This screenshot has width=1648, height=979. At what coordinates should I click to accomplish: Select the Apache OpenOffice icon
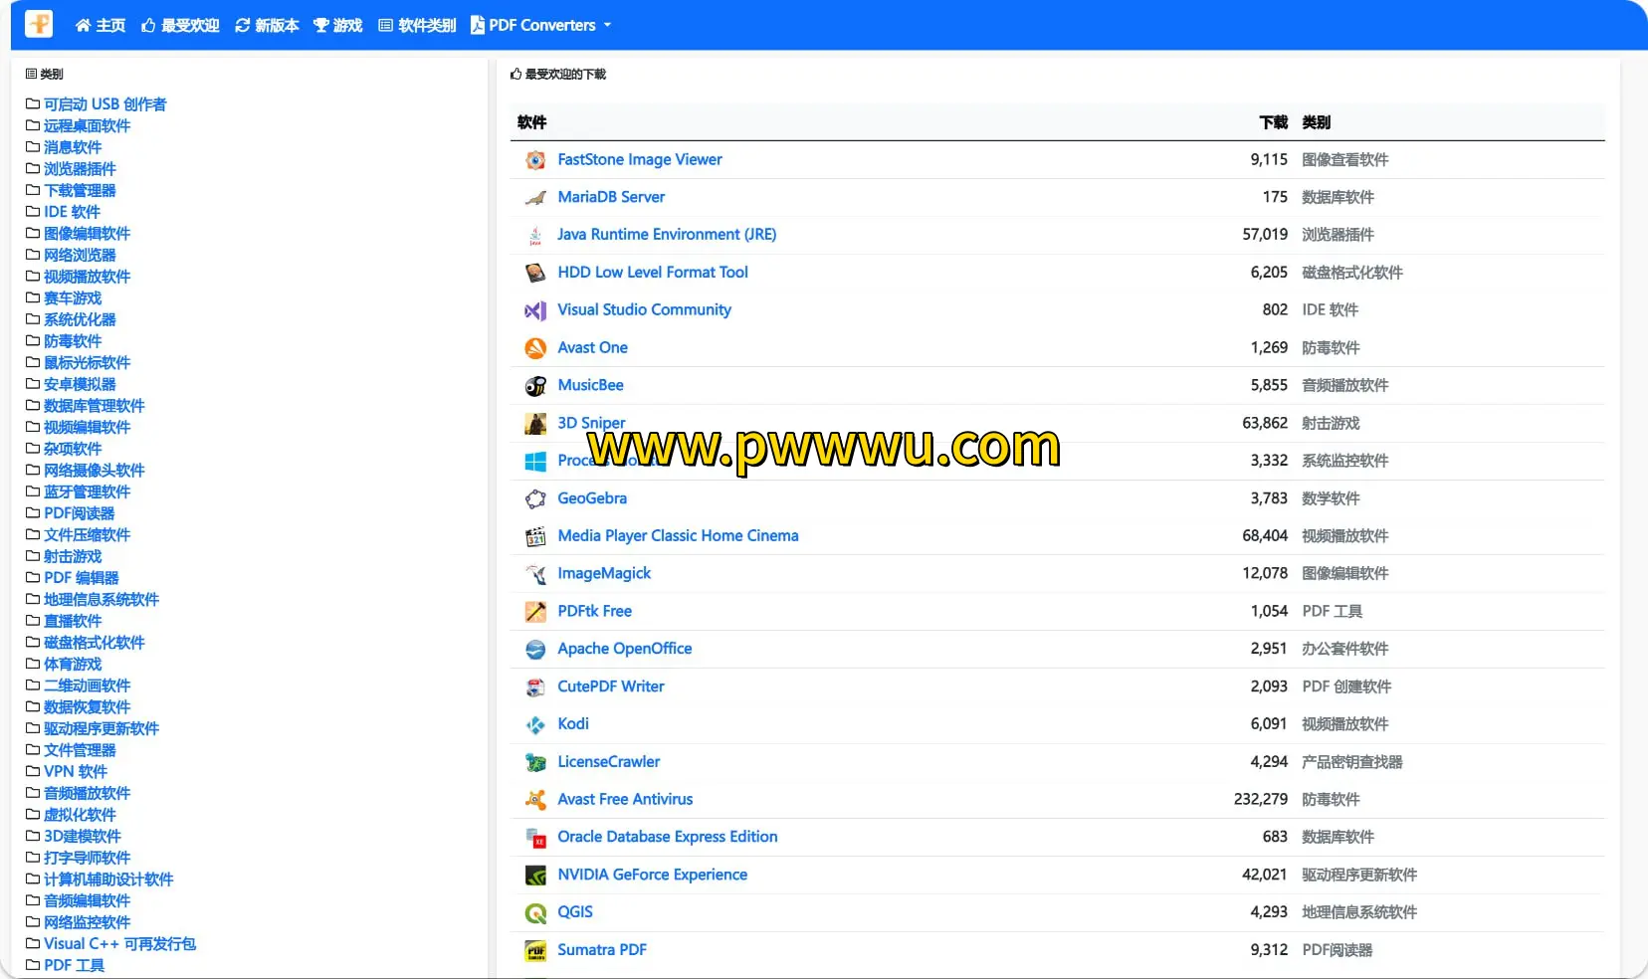pos(535,649)
